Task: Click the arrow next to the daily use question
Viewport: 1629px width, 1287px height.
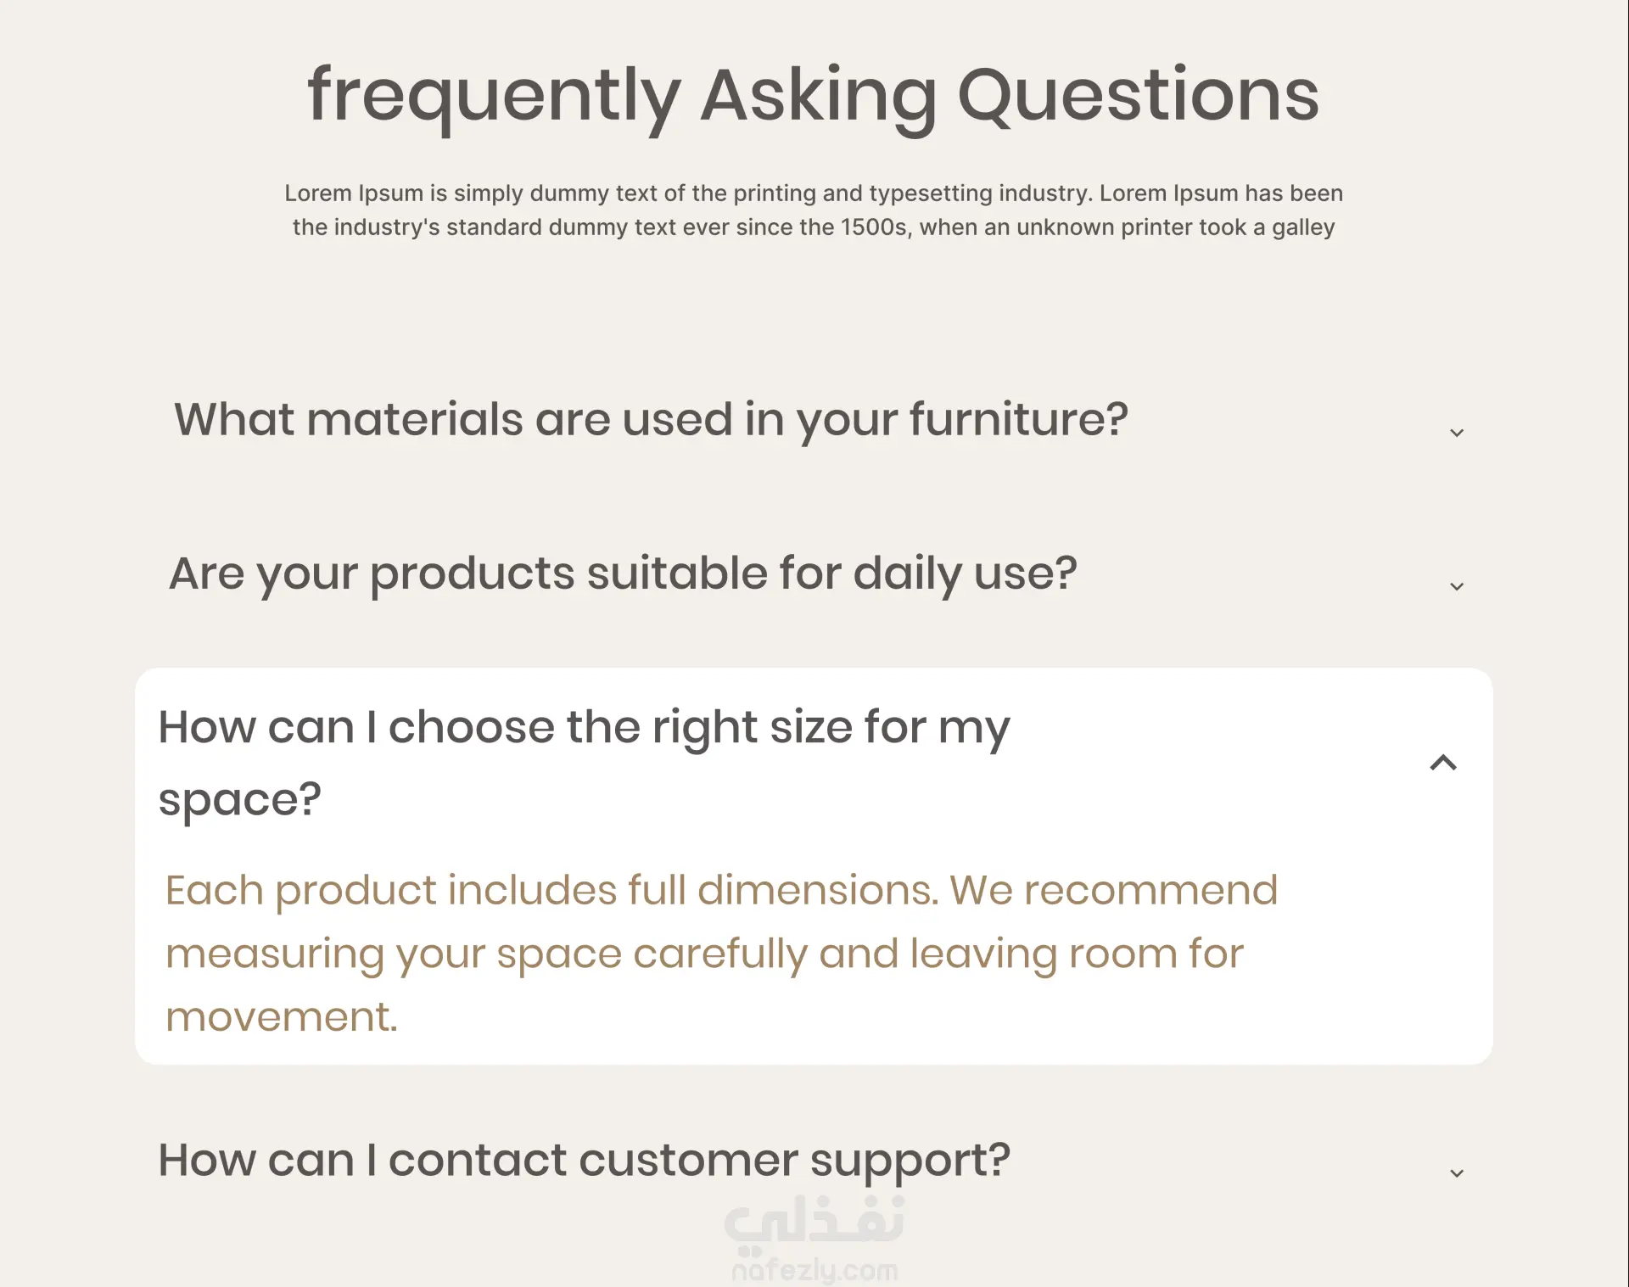Action: (1456, 586)
